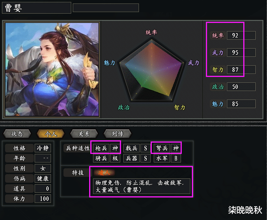Click the pentagon stat radar chart
This screenshot has width=267, height=220.
[151, 70]
